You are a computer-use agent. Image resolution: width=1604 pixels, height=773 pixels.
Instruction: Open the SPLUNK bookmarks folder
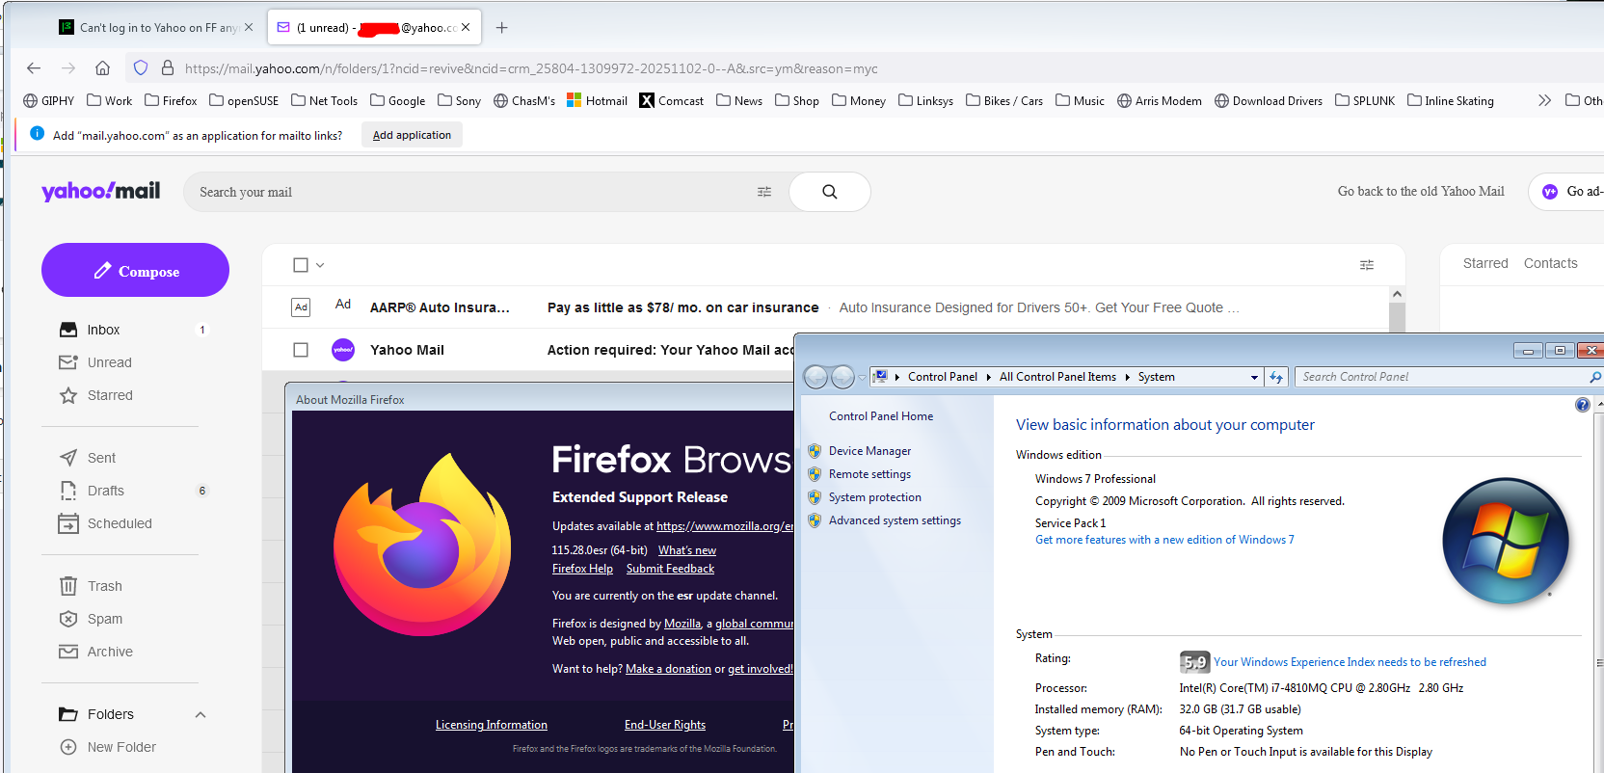(x=1364, y=100)
